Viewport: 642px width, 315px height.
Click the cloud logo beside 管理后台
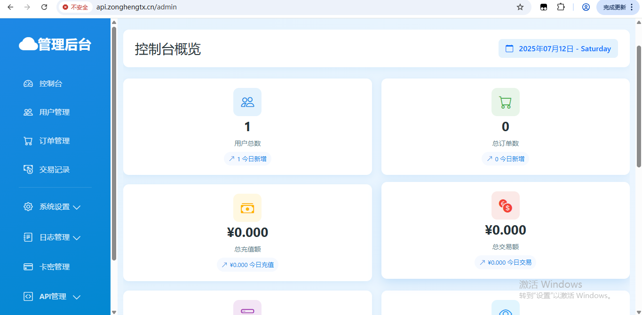(28, 44)
